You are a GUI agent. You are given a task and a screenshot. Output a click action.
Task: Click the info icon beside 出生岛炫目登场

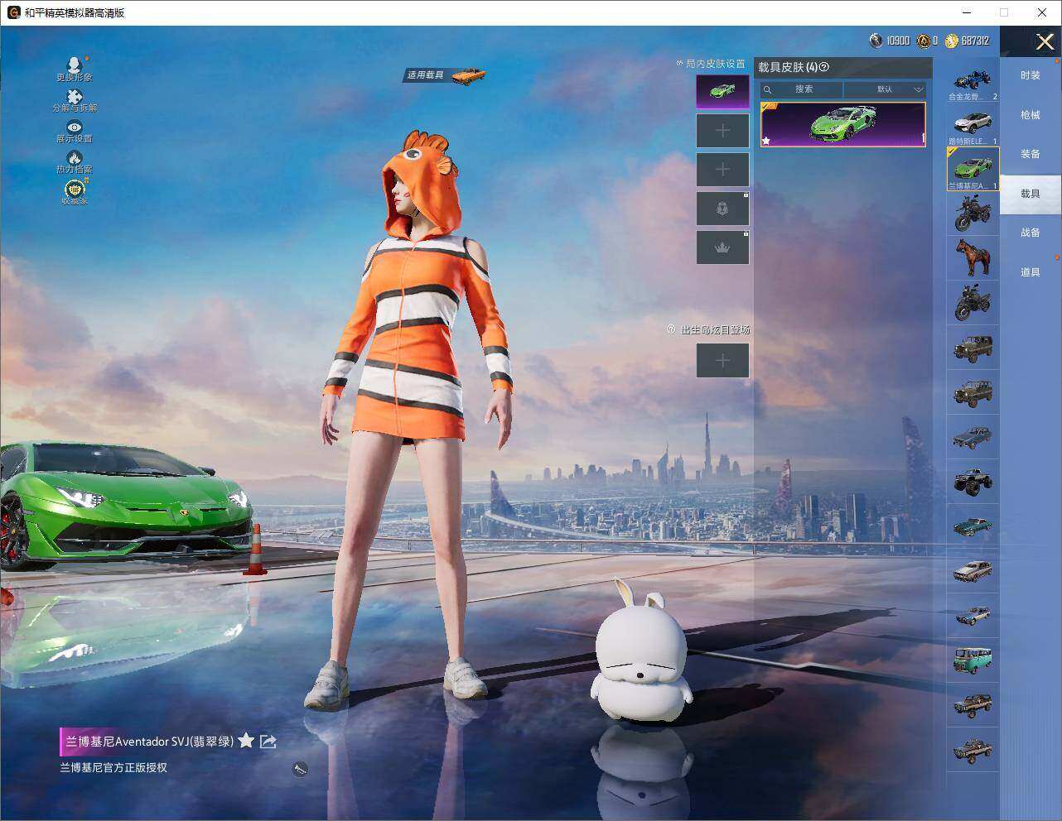[x=671, y=329]
